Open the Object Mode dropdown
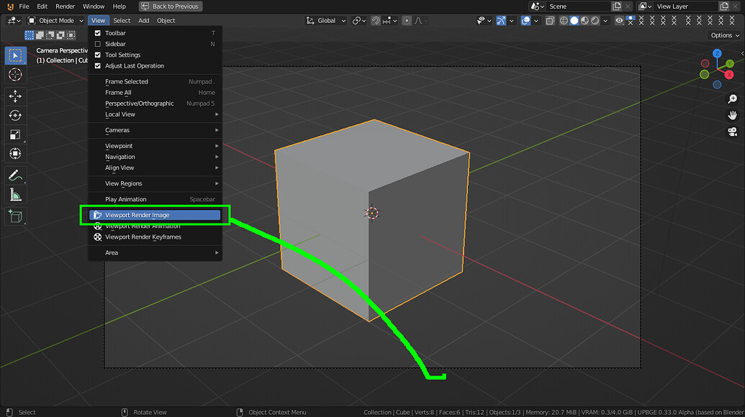Image resolution: width=745 pixels, height=417 pixels. pyautogui.click(x=55, y=20)
